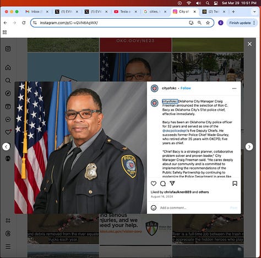This screenshot has height=258, width=261.
Task: Click the address bar URL
Action: [x=69, y=23]
